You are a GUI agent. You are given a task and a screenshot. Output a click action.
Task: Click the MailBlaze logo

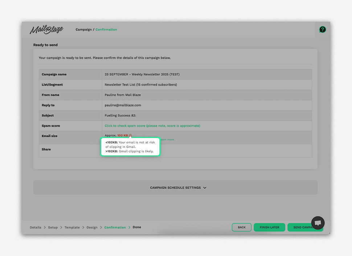(46, 30)
